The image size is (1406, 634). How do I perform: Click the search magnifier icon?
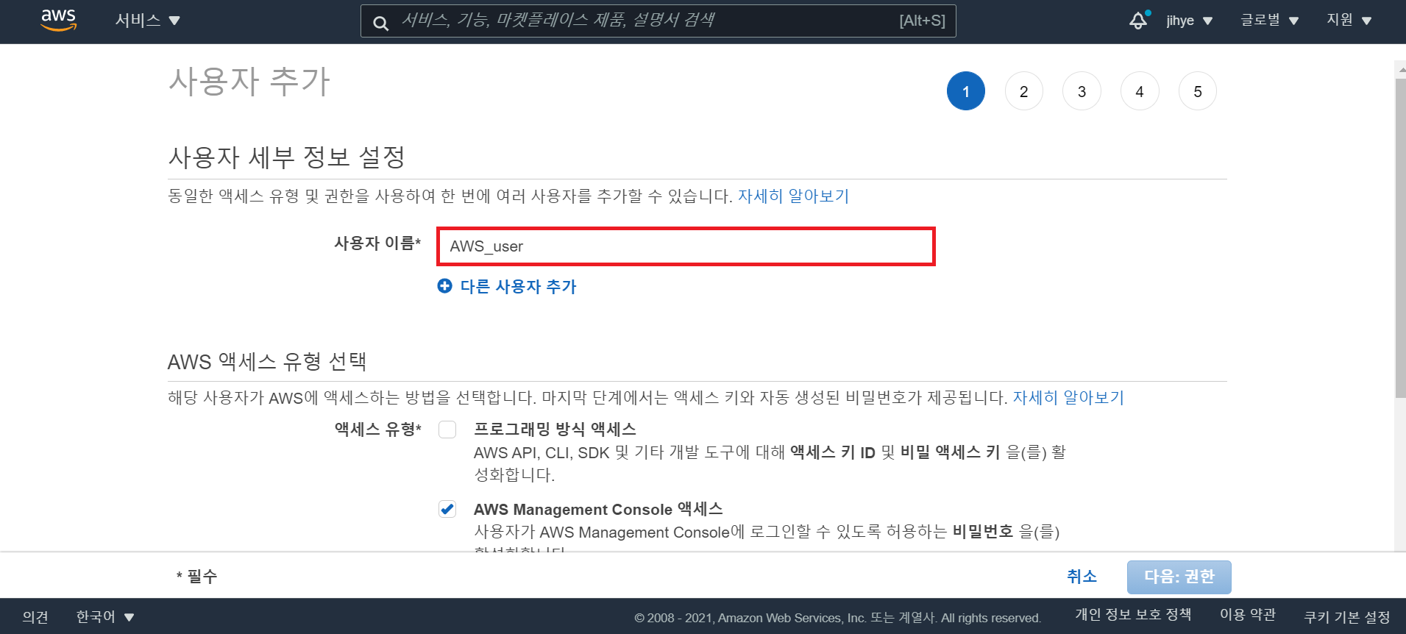coord(380,23)
